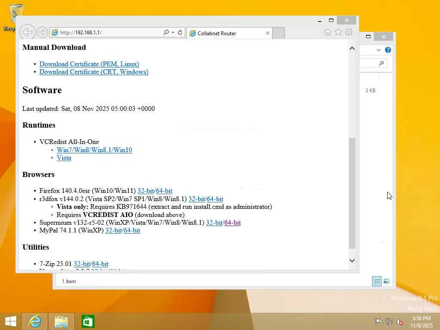
Task: Click the search icon in Explorer window
Action: click(382, 63)
